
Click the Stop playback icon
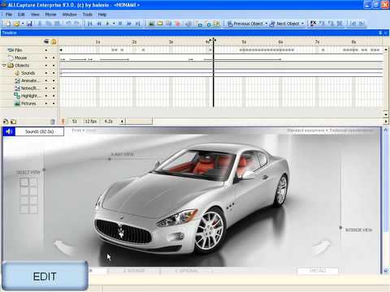click(x=120, y=24)
